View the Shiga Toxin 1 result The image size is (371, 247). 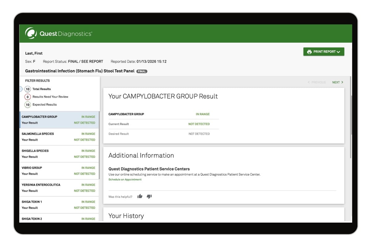coord(59,205)
